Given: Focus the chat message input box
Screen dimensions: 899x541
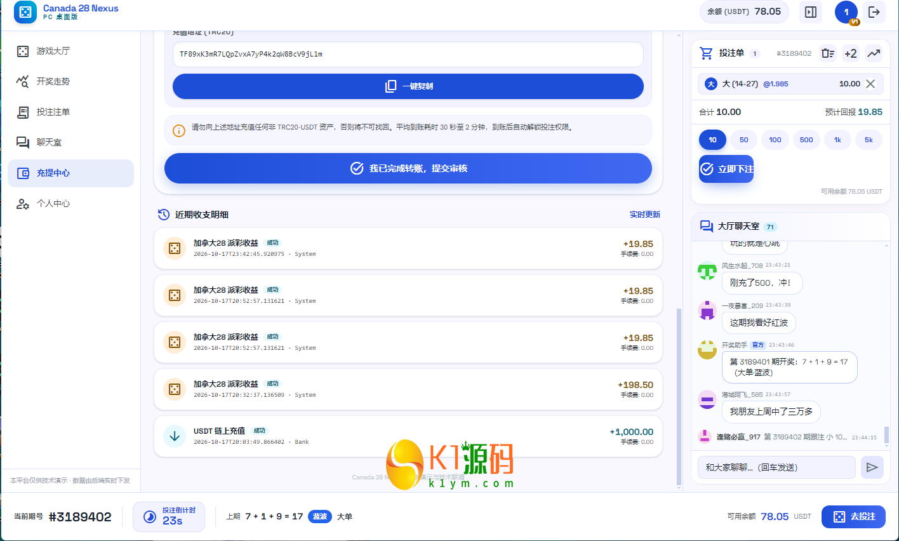Looking at the screenshot, I should coord(776,467).
